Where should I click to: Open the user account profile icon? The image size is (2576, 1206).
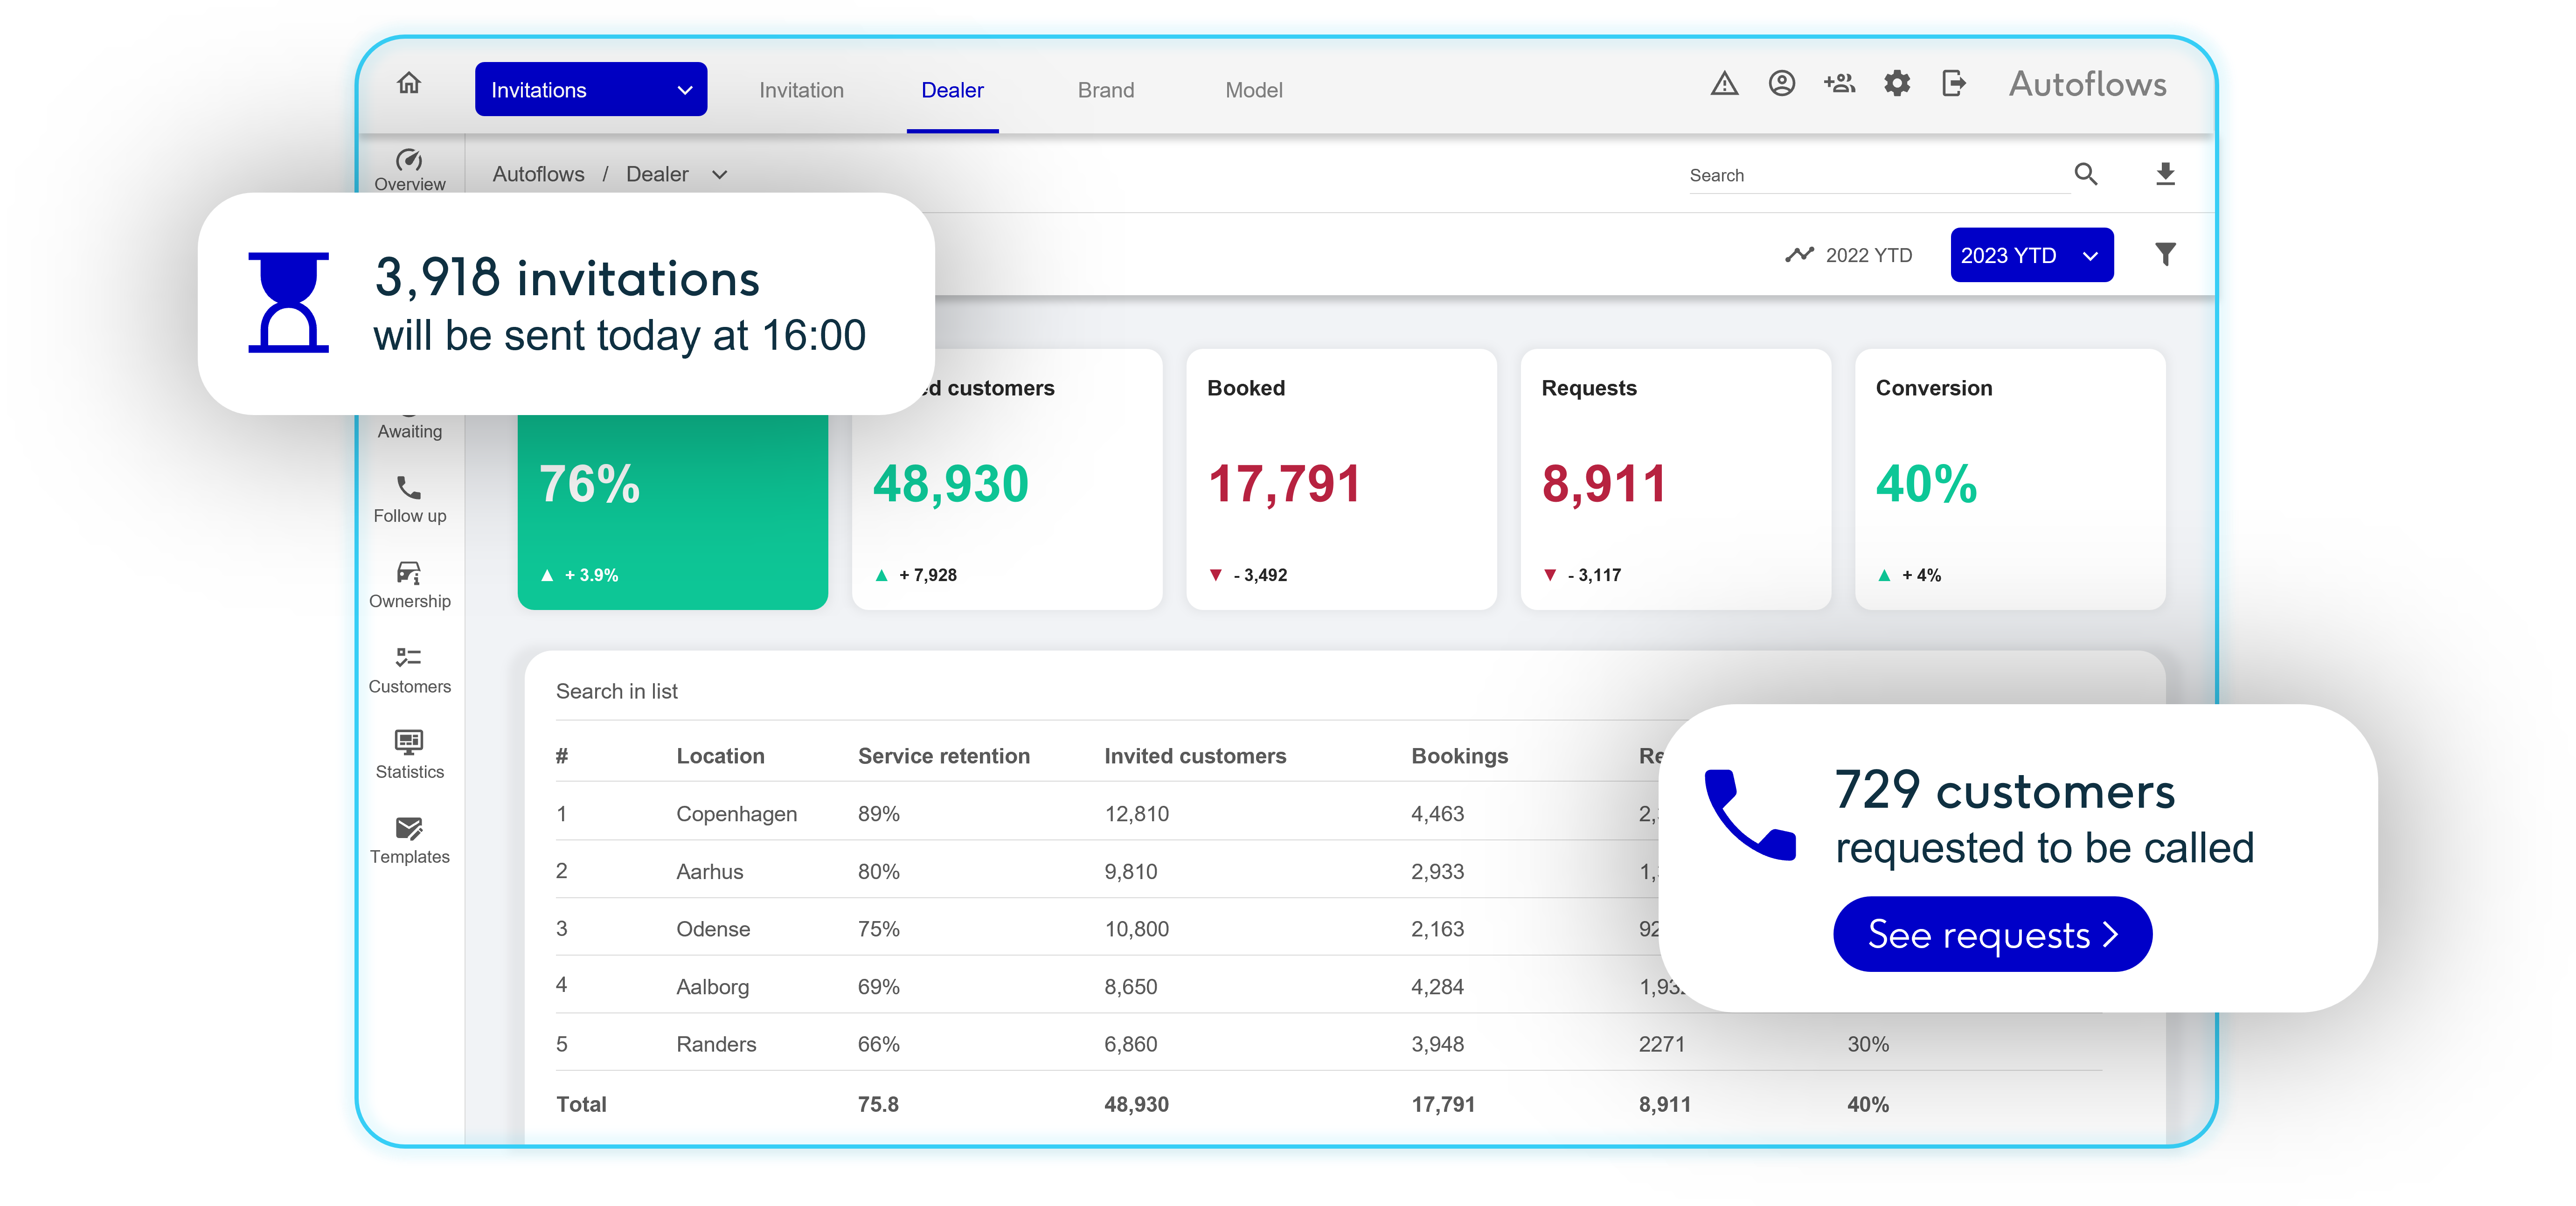1781,83
